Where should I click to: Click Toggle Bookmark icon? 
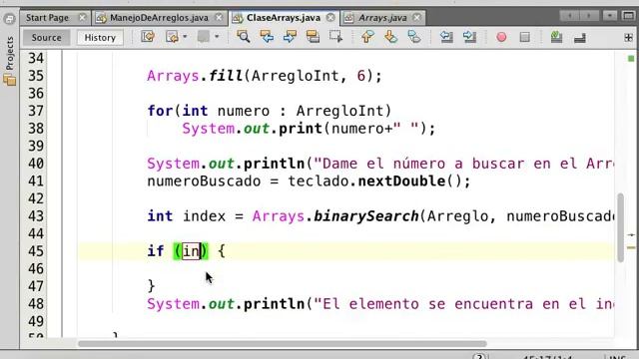click(414, 37)
